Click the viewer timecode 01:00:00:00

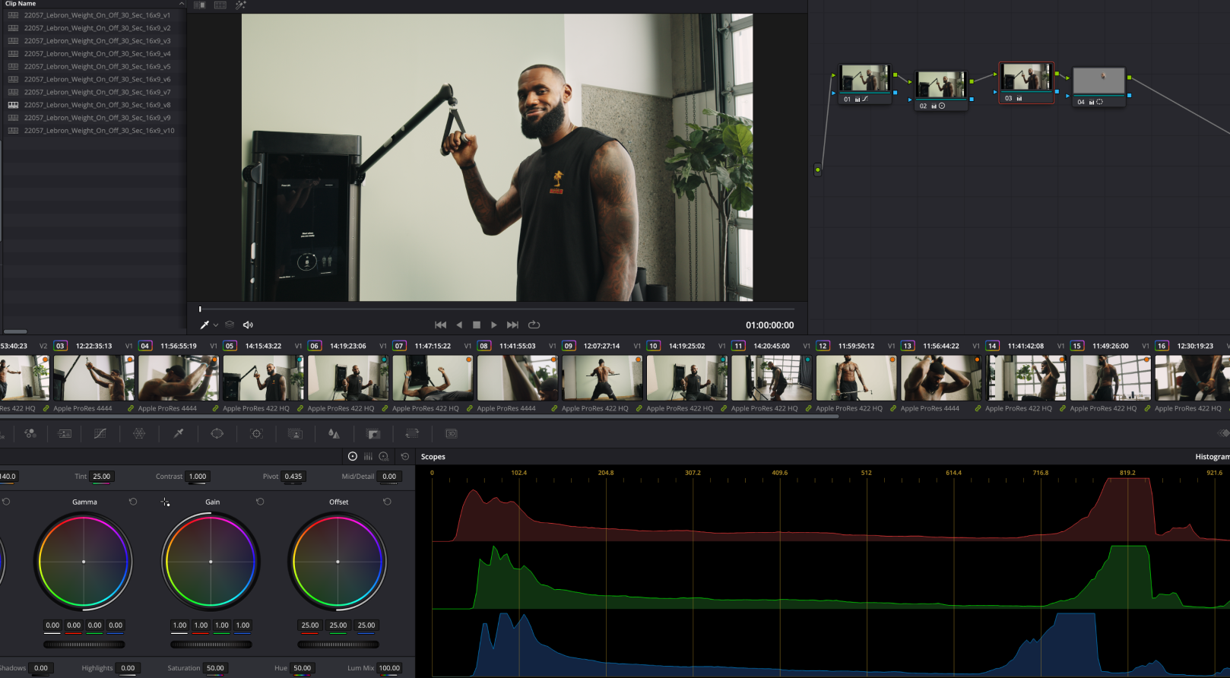coord(769,325)
